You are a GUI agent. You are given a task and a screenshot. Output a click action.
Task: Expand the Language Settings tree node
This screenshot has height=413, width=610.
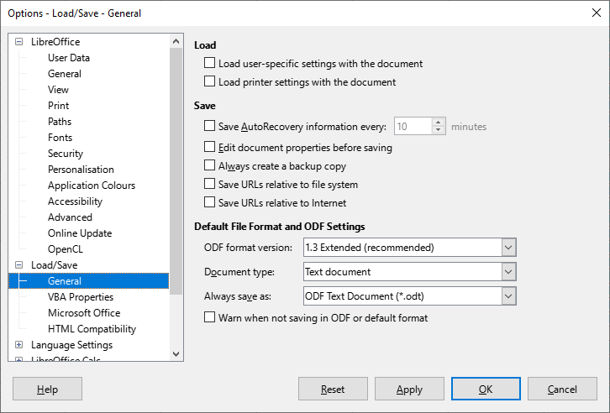(x=19, y=345)
